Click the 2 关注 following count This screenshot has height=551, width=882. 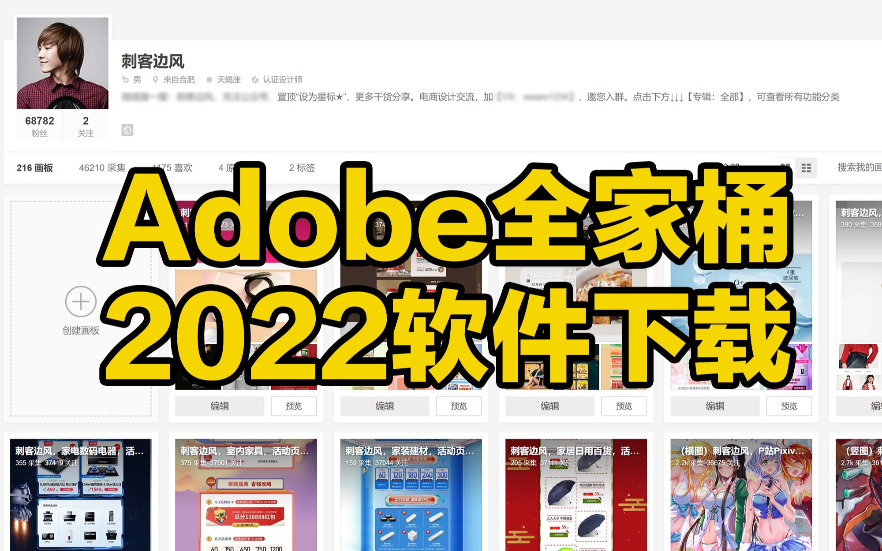click(86, 126)
